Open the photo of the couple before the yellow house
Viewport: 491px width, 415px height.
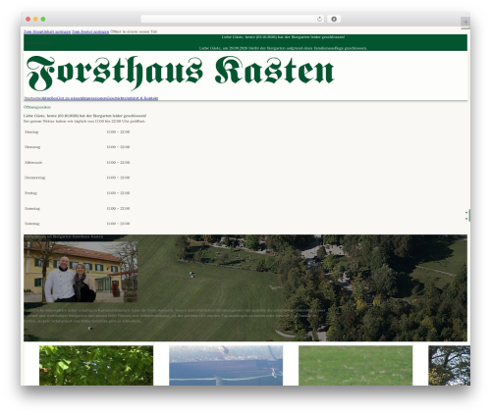tap(81, 272)
